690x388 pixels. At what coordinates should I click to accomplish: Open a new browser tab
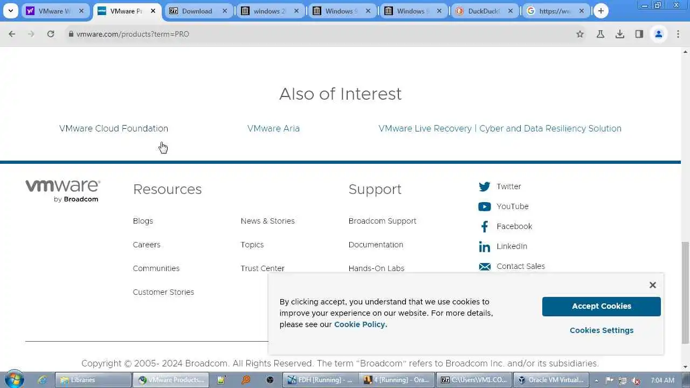pyautogui.click(x=601, y=11)
